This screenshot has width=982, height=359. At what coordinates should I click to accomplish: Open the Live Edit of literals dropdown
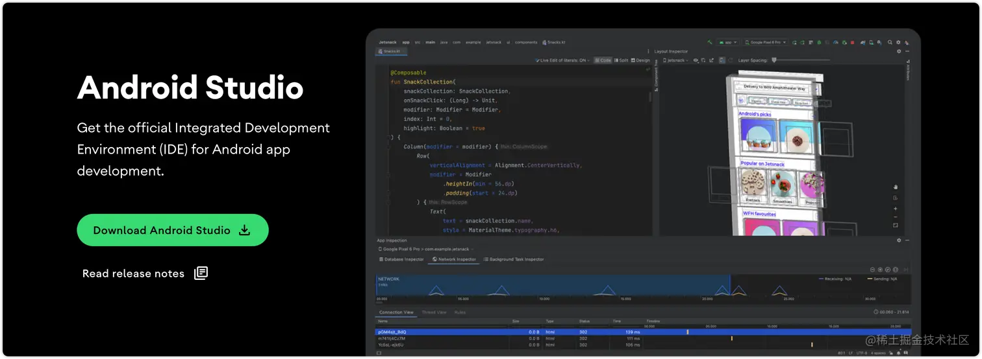coord(563,60)
